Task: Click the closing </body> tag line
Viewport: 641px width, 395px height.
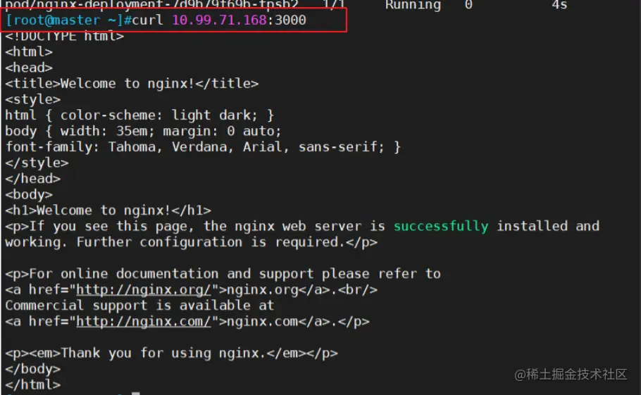Action: [32, 369]
